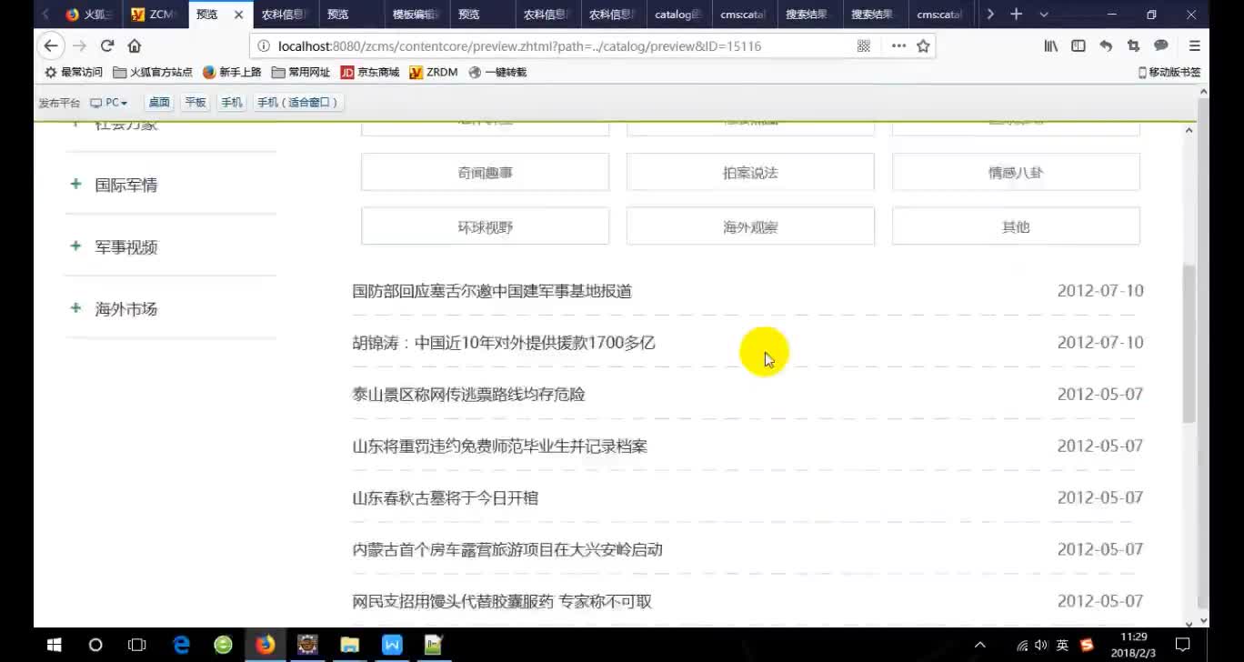Switch to the first 搜索结果 tab
This screenshot has height=662, width=1244.
coord(808,15)
